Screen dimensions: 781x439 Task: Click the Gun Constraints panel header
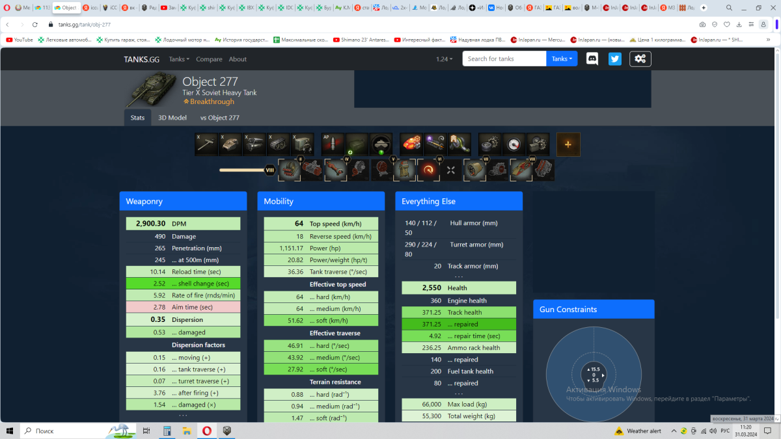click(594, 310)
